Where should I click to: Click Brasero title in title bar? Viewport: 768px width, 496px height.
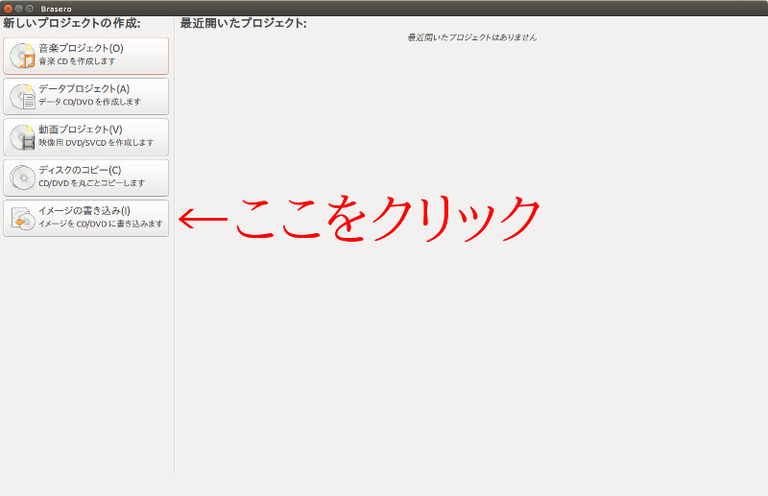(x=57, y=9)
